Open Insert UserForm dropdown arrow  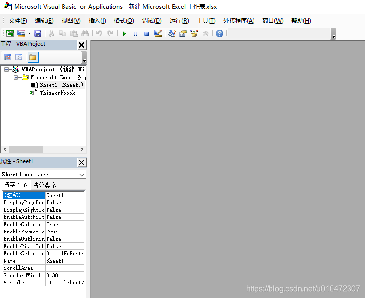[x=30, y=34]
